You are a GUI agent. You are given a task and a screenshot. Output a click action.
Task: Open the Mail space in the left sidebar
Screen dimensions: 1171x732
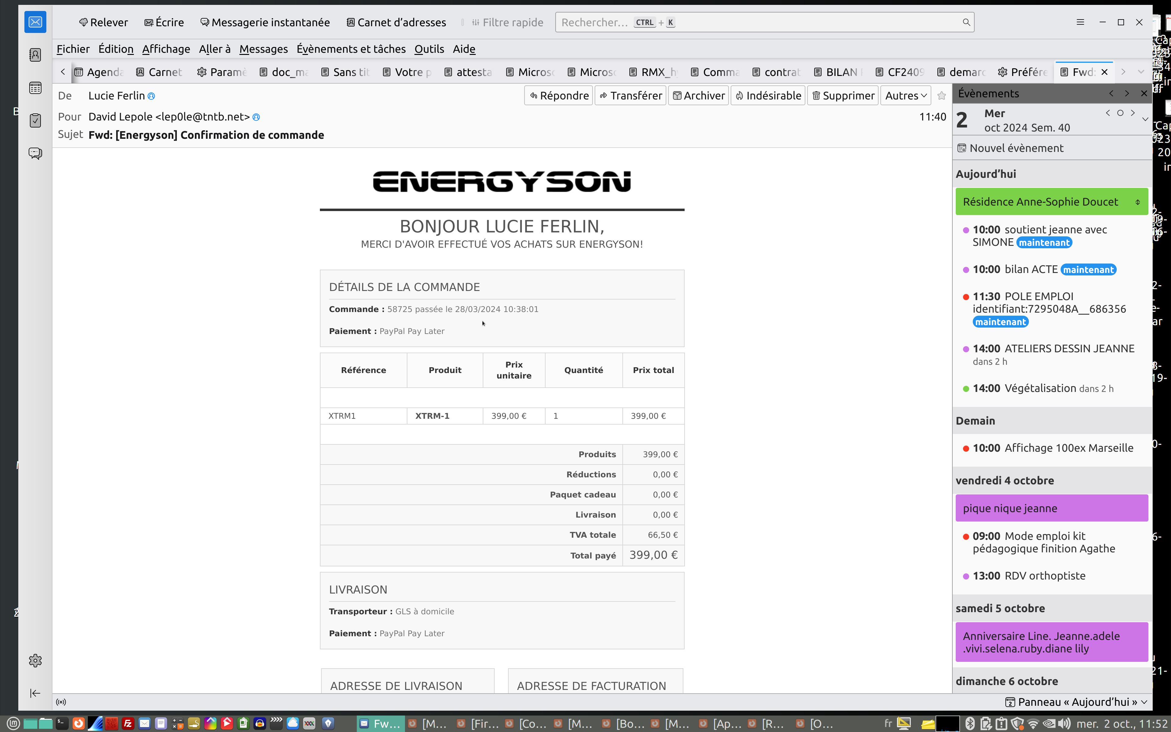pos(35,22)
